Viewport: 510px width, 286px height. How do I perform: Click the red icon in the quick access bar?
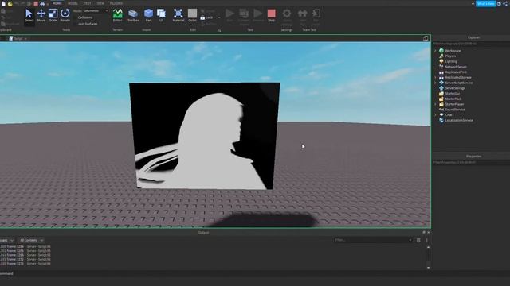(36, 3)
